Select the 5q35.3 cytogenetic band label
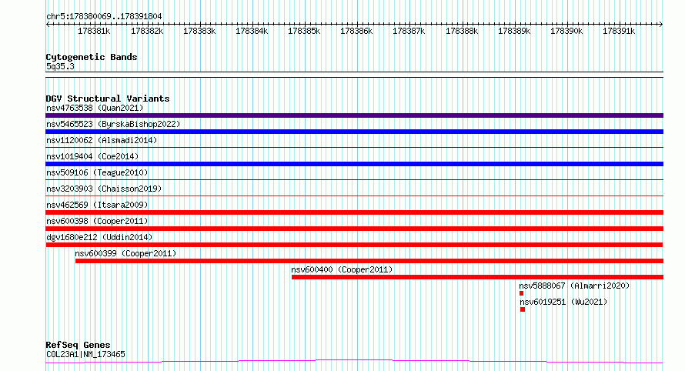The width and height of the screenshot is (685, 371). coord(60,66)
